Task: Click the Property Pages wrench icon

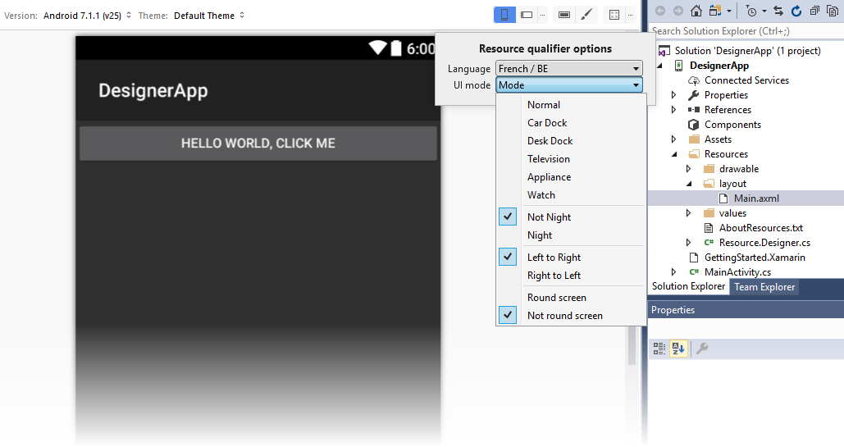Action: pyautogui.click(x=702, y=349)
